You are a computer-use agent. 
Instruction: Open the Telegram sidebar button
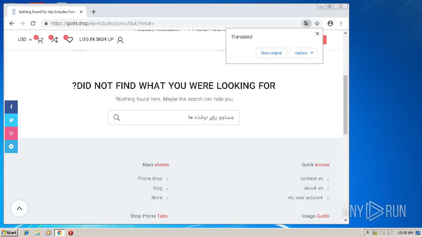click(x=11, y=146)
